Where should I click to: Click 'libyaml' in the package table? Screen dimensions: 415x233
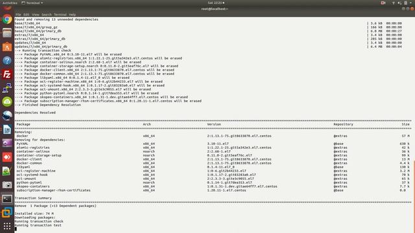click(23, 167)
